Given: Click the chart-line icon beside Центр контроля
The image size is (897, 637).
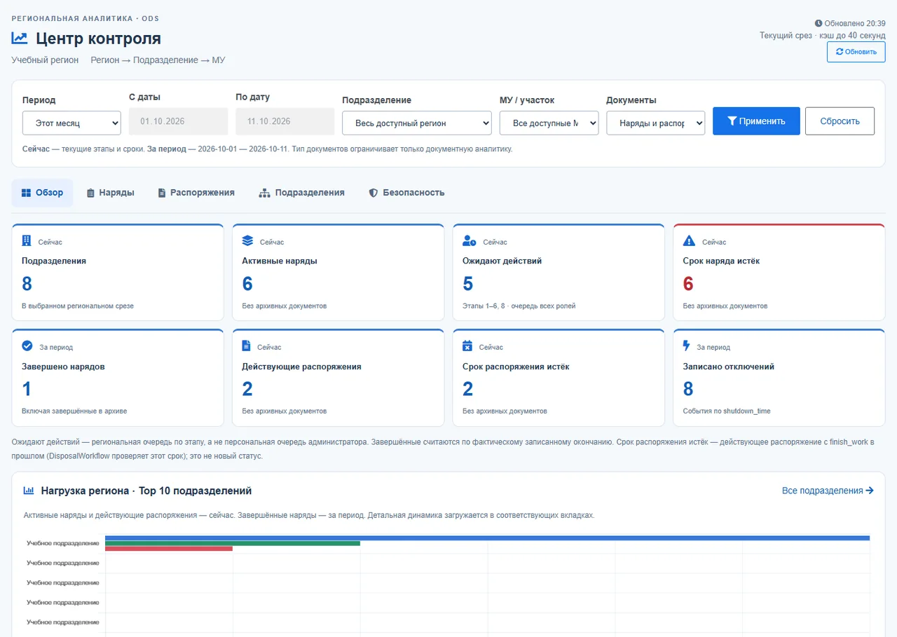Looking at the screenshot, I should point(20,39).
